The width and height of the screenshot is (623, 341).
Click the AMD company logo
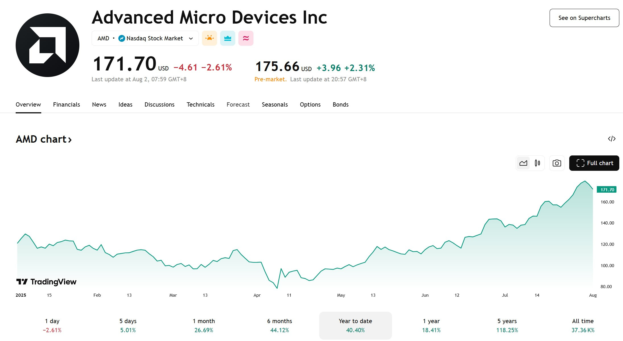click(48, 45)
